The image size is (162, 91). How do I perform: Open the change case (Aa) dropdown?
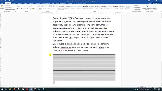click(x=34, y=6)
